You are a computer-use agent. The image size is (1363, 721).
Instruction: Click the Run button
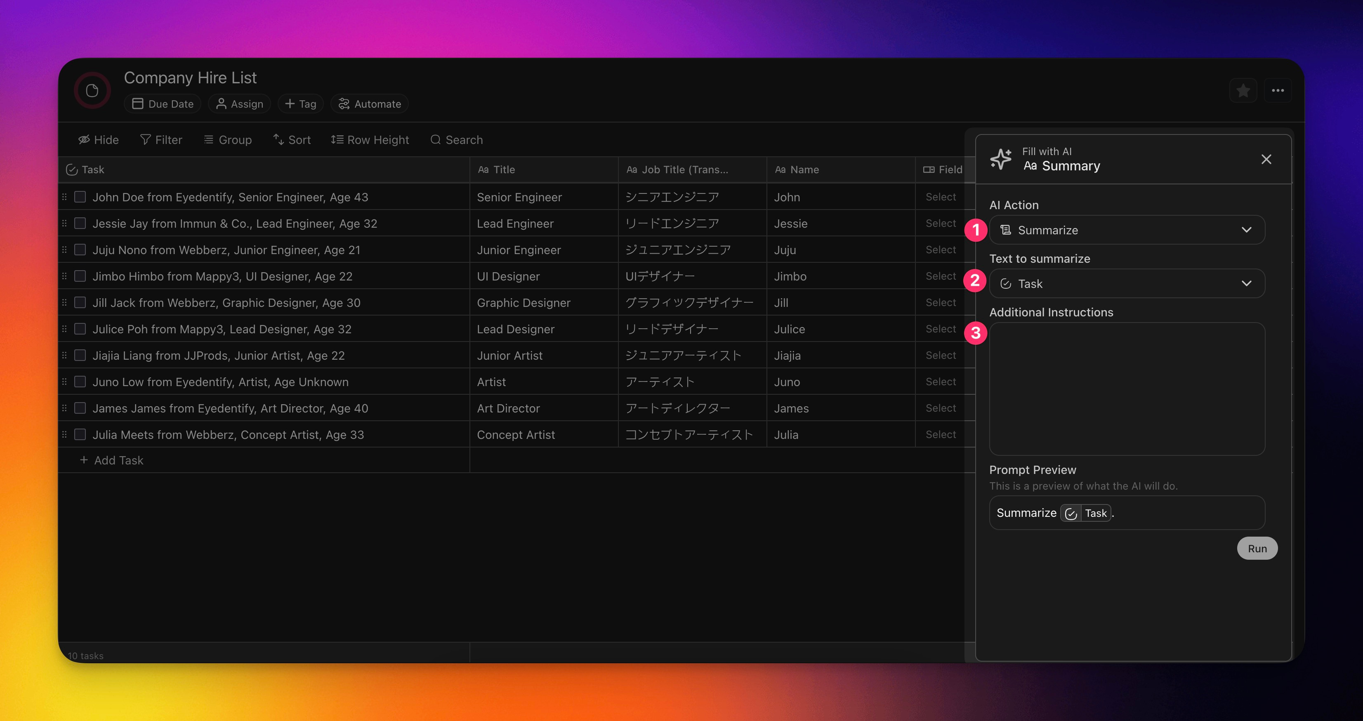tap(1257, 549)
